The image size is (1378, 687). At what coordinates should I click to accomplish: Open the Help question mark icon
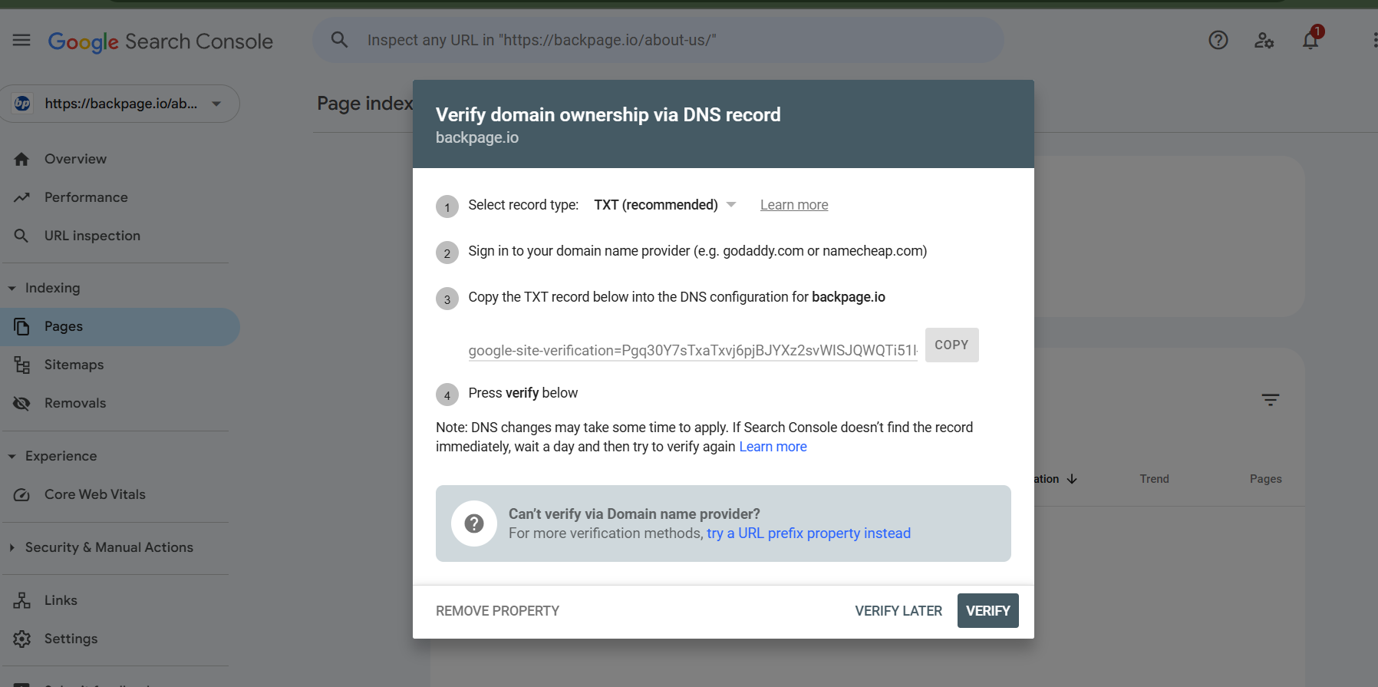point(1218,40)
